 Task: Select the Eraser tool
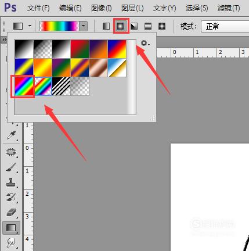click(11, 213)
